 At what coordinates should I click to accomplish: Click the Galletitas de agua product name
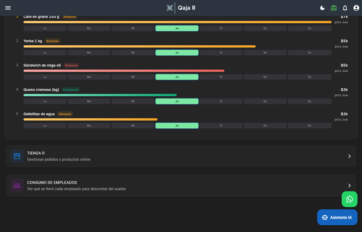(x=39, y=114)
